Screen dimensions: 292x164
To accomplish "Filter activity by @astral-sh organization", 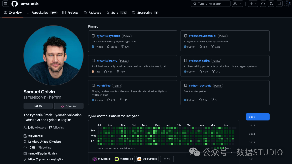I will (x=124, y=159).
